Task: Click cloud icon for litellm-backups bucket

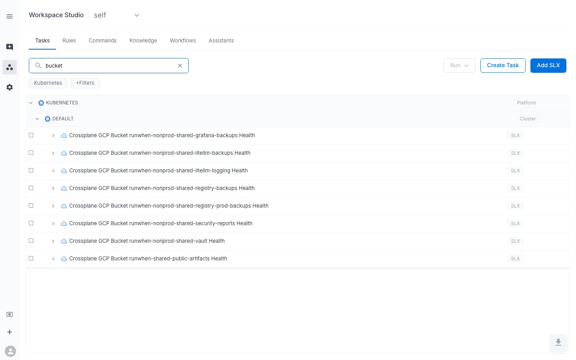Action: click(x=64, y=153)
